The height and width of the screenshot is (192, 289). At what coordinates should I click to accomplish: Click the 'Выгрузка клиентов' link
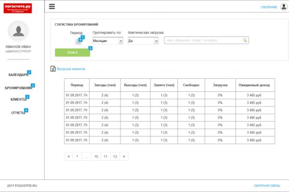pos(71,69)
